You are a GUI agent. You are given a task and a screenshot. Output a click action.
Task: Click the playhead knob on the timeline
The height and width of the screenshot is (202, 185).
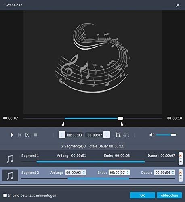point(120,118)
